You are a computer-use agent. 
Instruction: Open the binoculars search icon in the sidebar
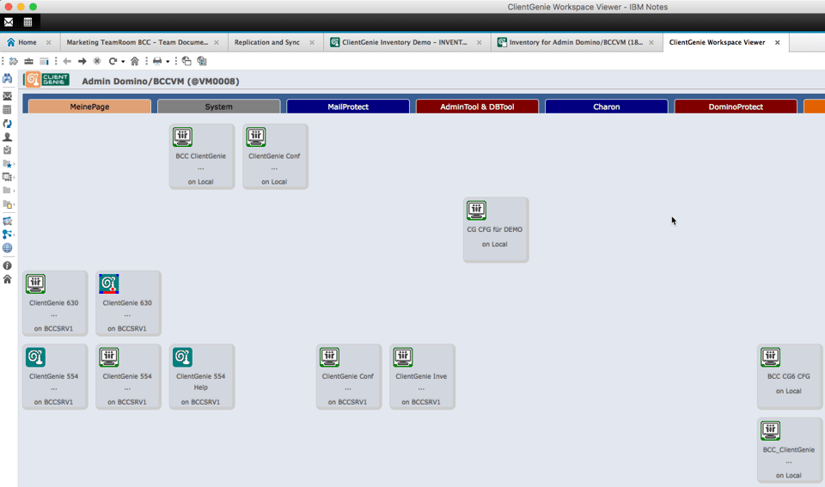(8, 78)
